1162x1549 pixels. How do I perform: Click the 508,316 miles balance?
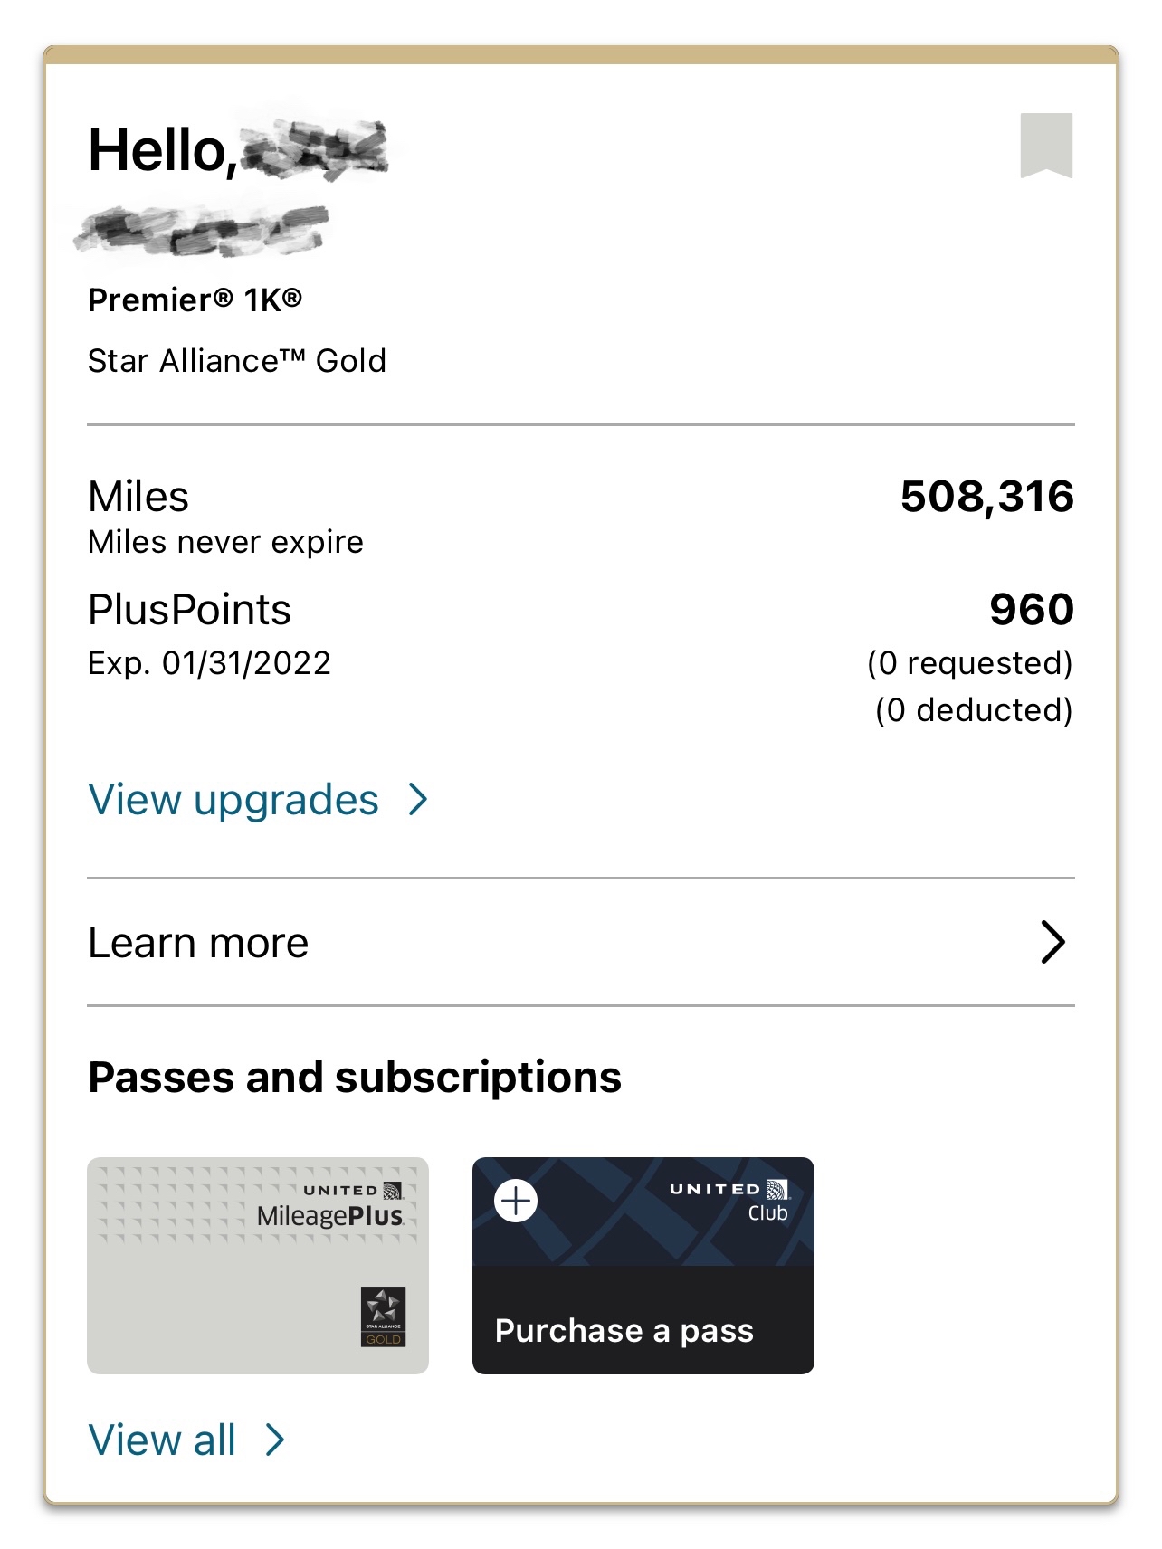pos(986,497)
